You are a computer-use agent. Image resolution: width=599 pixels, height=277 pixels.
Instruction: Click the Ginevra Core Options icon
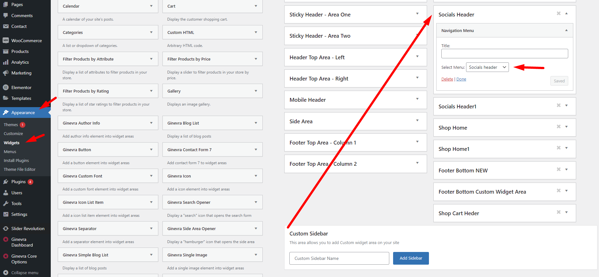[x=6, y=256]
